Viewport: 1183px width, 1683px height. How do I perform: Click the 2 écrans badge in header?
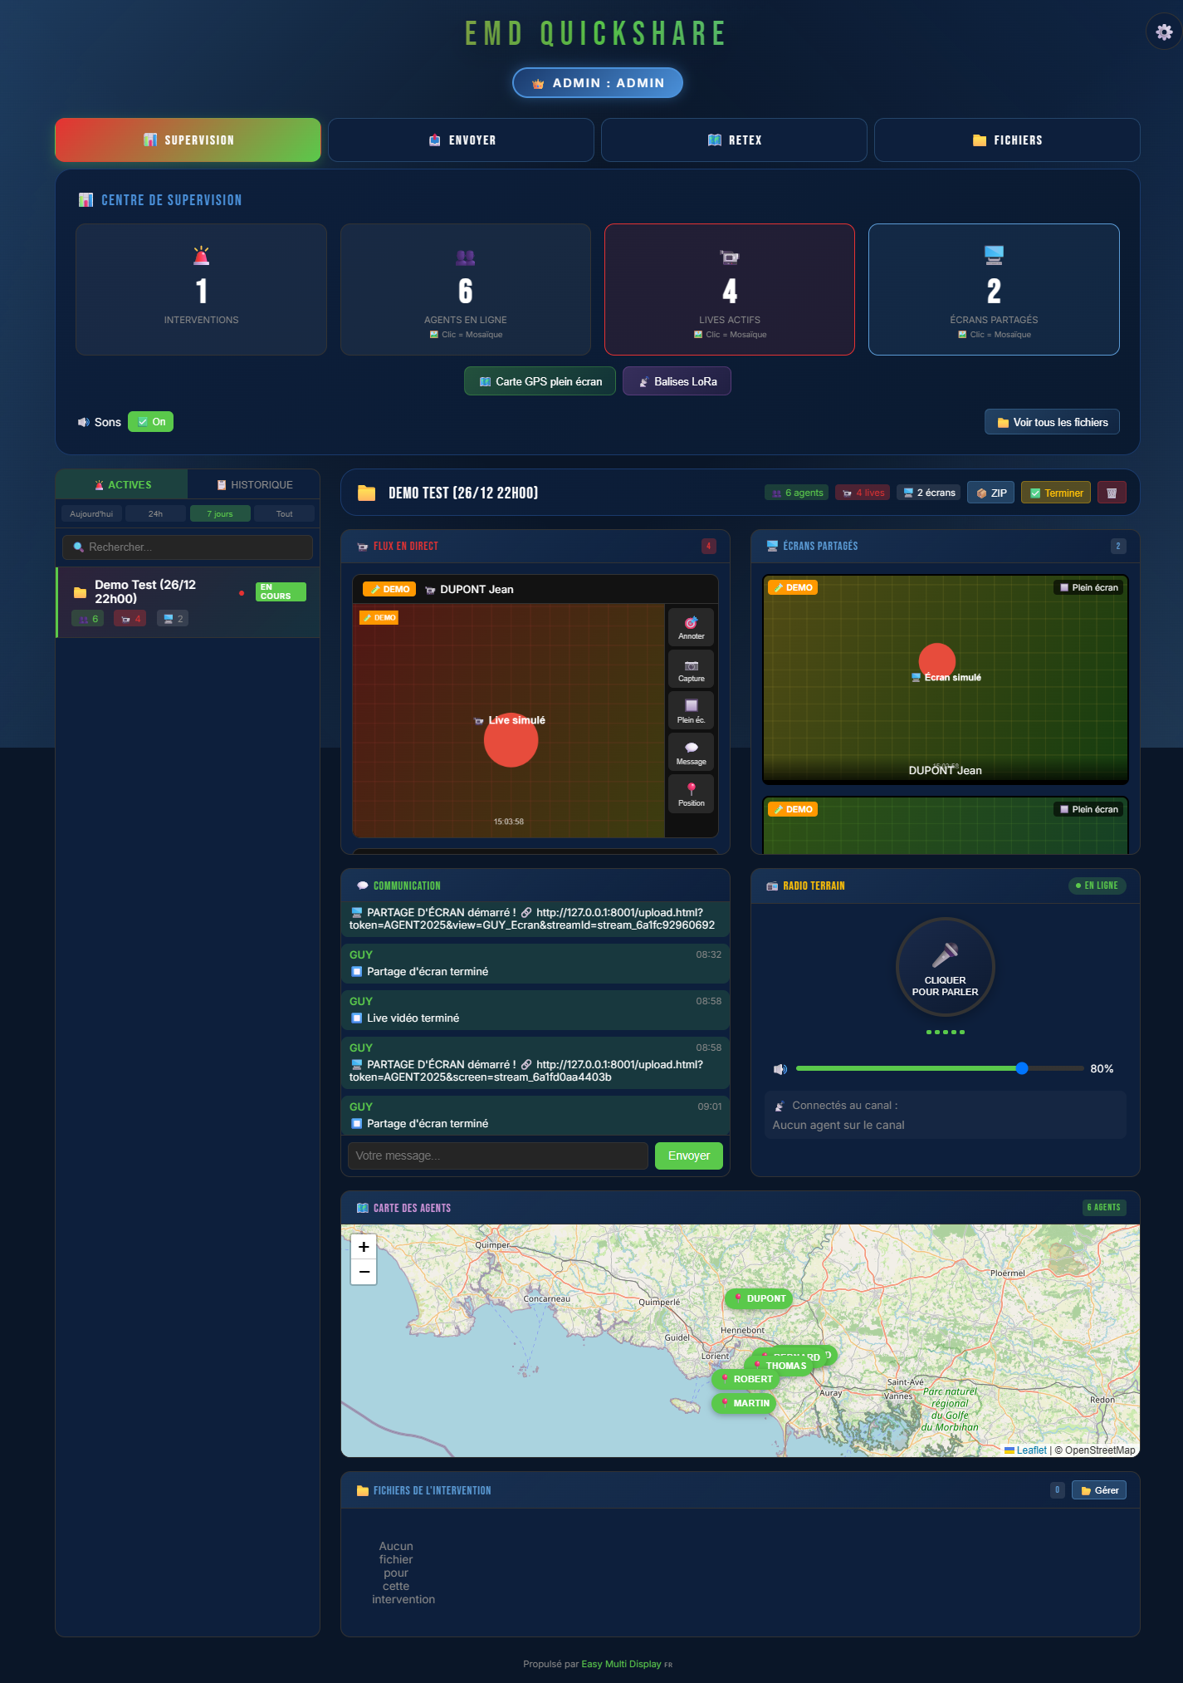(928, 493)
